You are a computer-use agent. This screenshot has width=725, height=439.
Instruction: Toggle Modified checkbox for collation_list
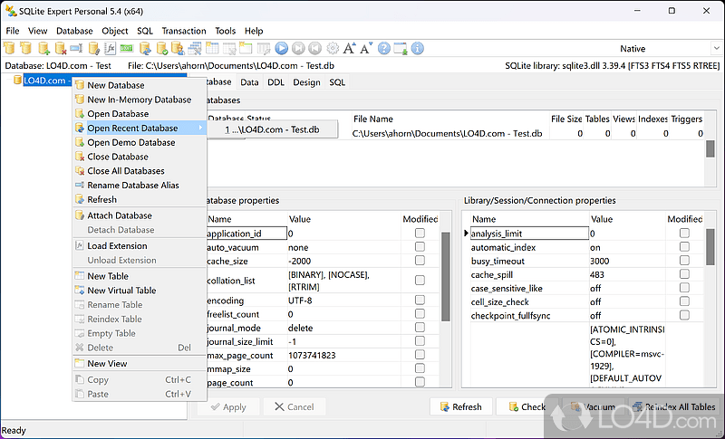tap(420, 281)
